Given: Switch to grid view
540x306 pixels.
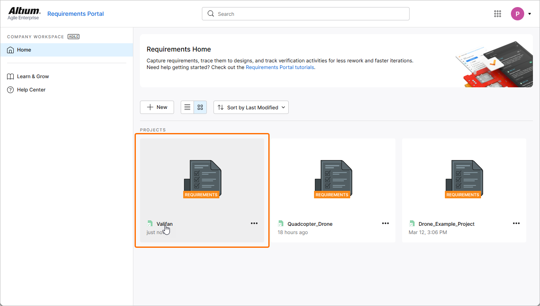Looking at the screenshot, I should (x=200, y=107).
